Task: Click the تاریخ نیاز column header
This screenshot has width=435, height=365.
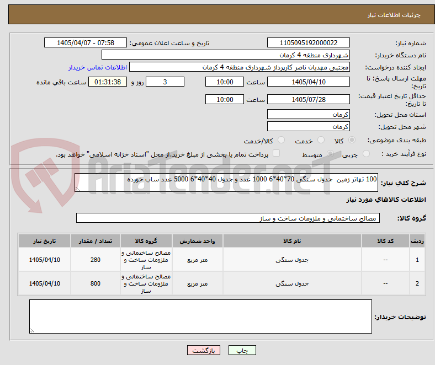Action: pyautogui.click(x=44, y=241)
